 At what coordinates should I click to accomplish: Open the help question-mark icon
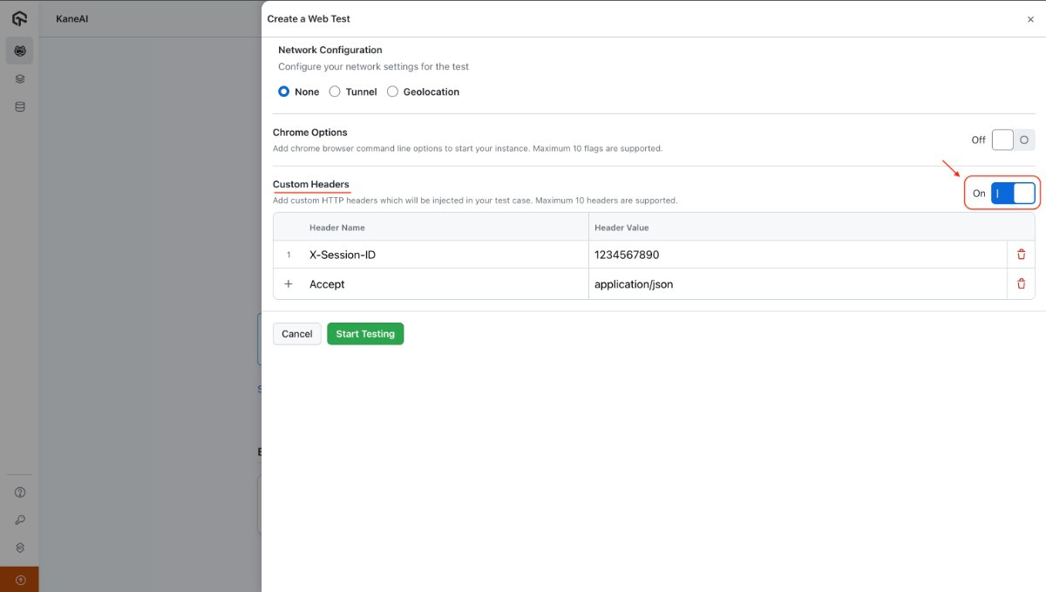19,492
